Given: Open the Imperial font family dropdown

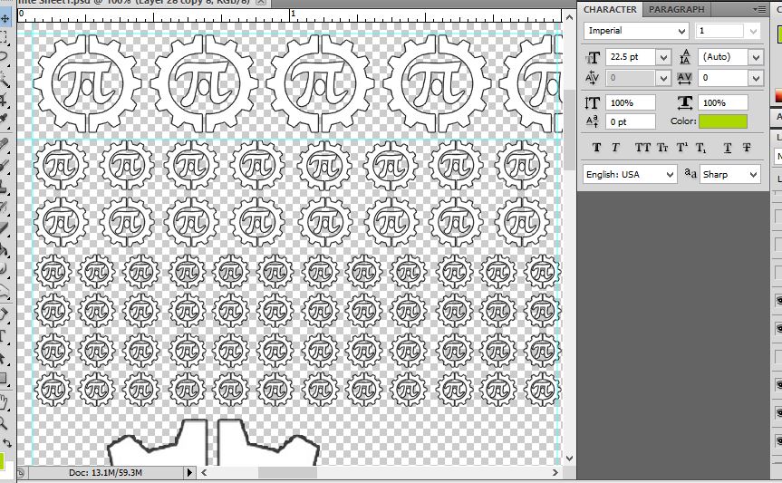Looking at the screenshot, I should point(681,31).
